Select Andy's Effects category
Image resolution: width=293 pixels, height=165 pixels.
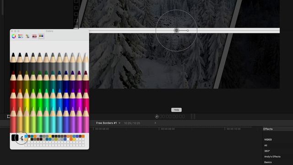click(272, 157)
